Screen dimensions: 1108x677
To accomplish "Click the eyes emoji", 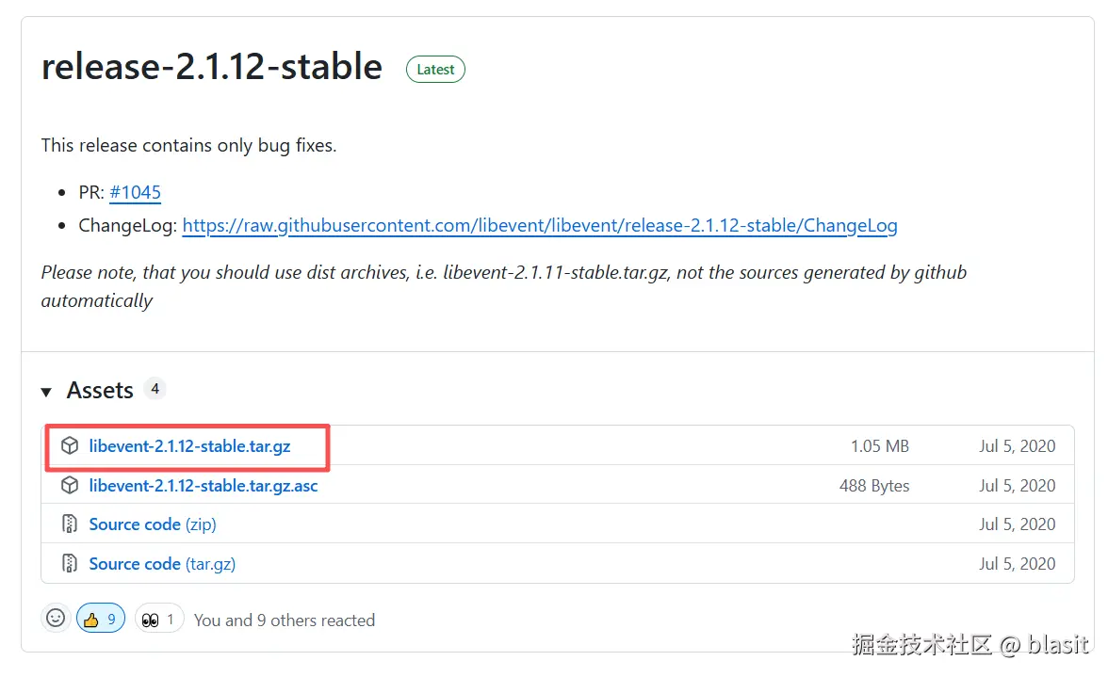I will coord(150,620).
